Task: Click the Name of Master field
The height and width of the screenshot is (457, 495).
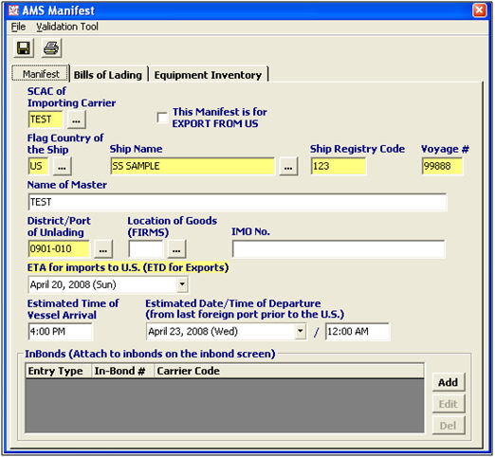Action: [x=237, y=202]
